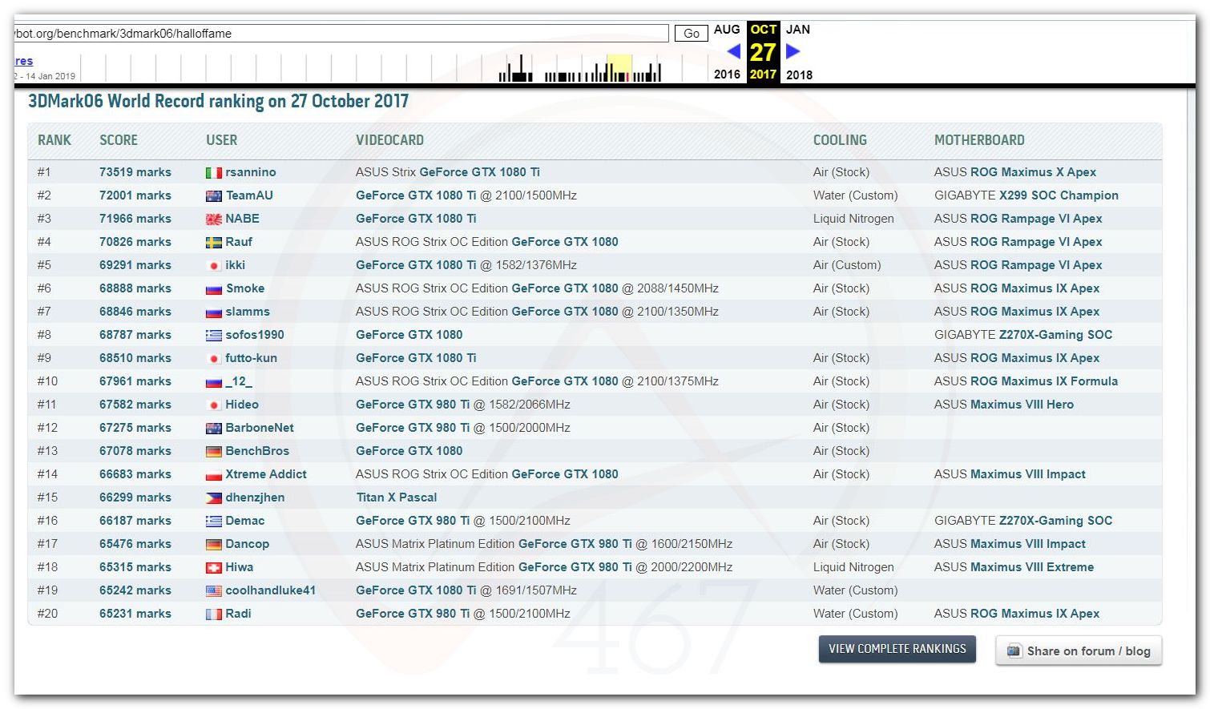Image resolution: width=1210 pixels, height=709 pixels.
Task: Click the VIDEOCARD column header
Action: coord(389,140)
